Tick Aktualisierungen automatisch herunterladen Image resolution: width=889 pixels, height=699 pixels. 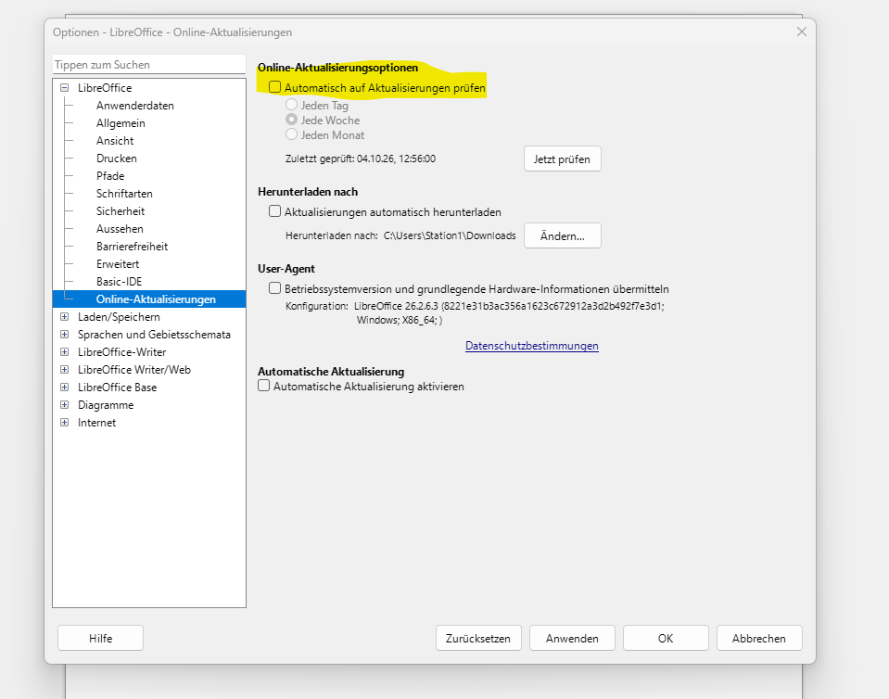click(275, 211)
